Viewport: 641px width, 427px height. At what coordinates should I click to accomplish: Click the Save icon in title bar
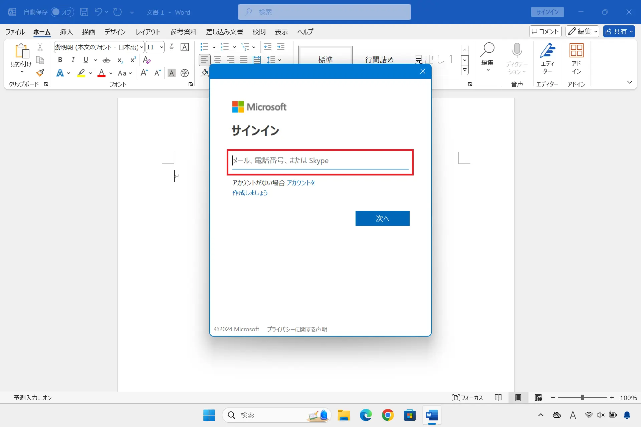(84, 12)
